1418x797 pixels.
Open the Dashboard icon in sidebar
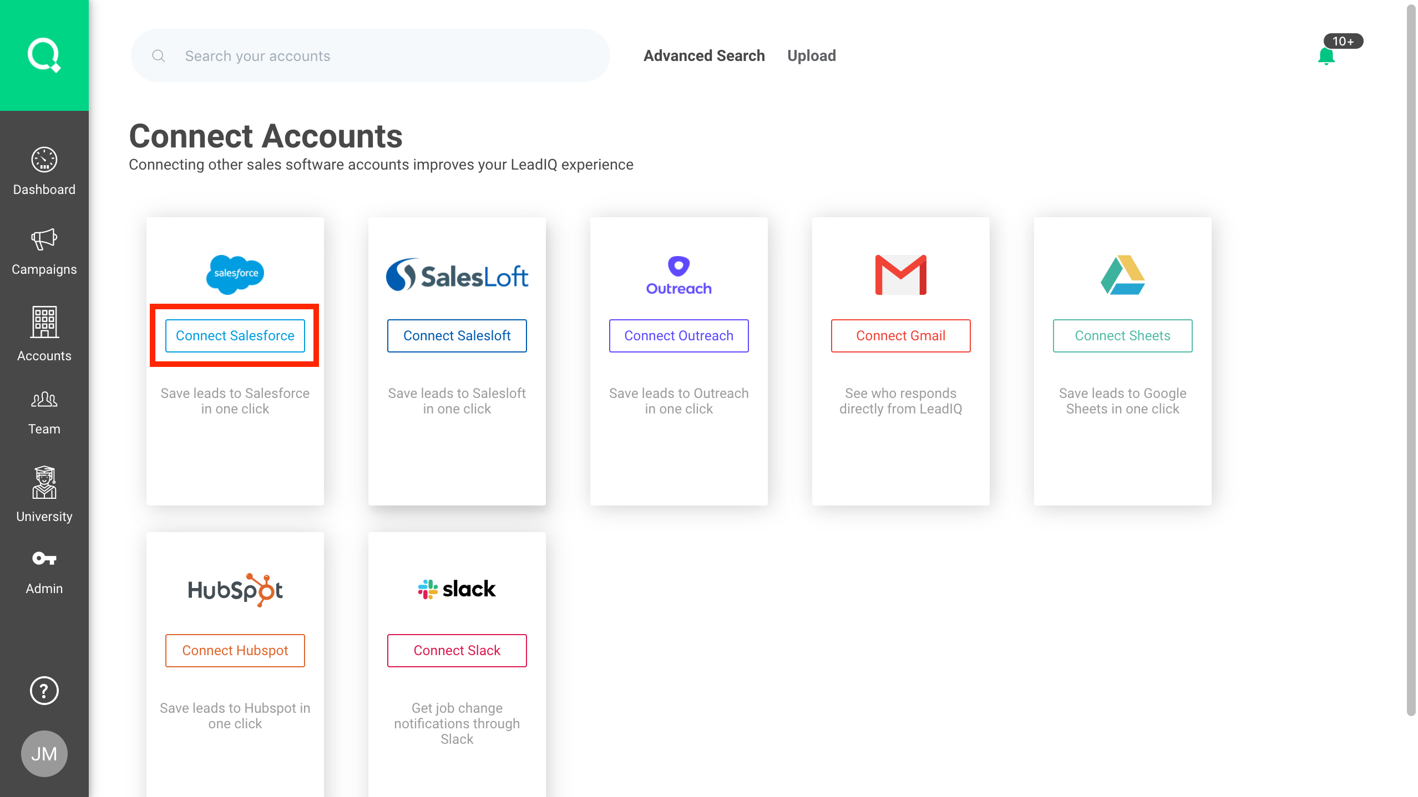pyautogui.click(x=44, y=160)
